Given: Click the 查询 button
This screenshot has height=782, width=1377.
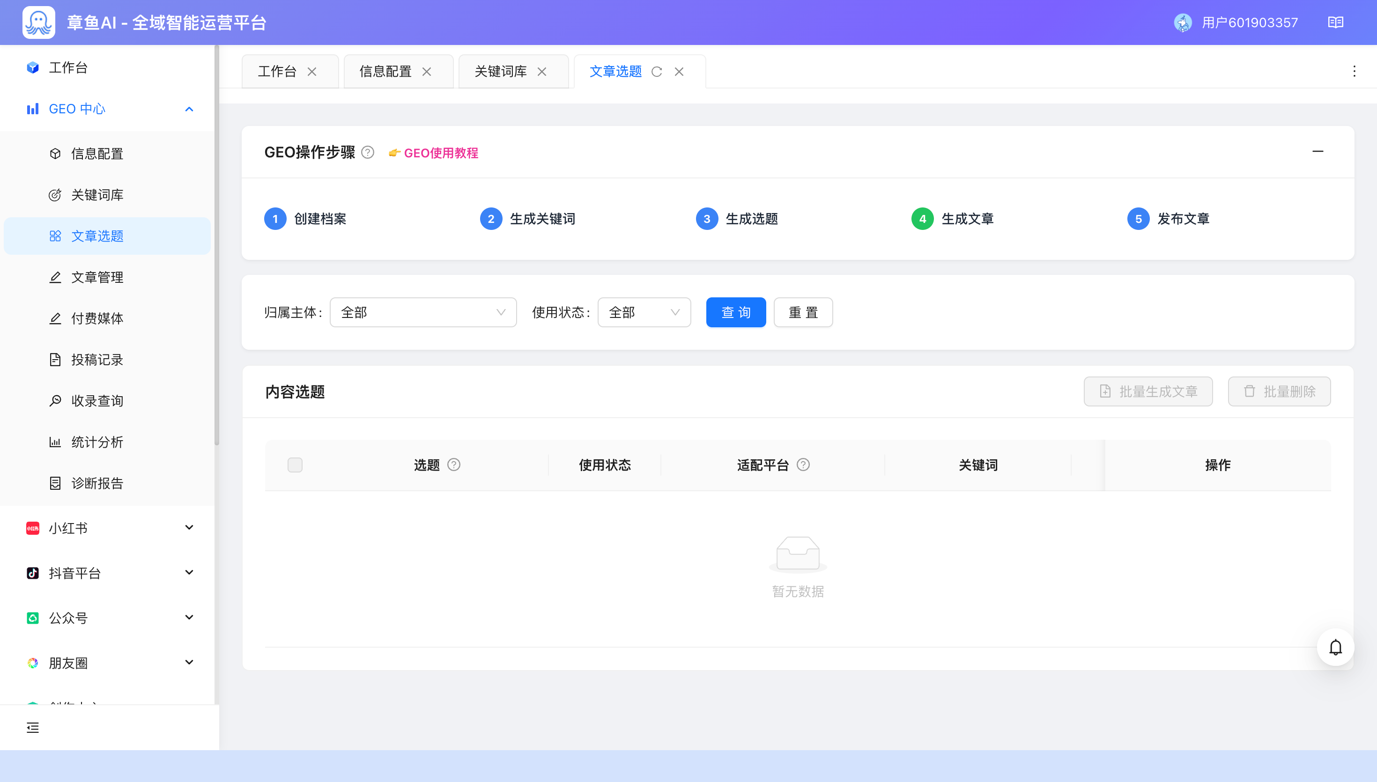Looking at the screenshot, I should (736, 312).
